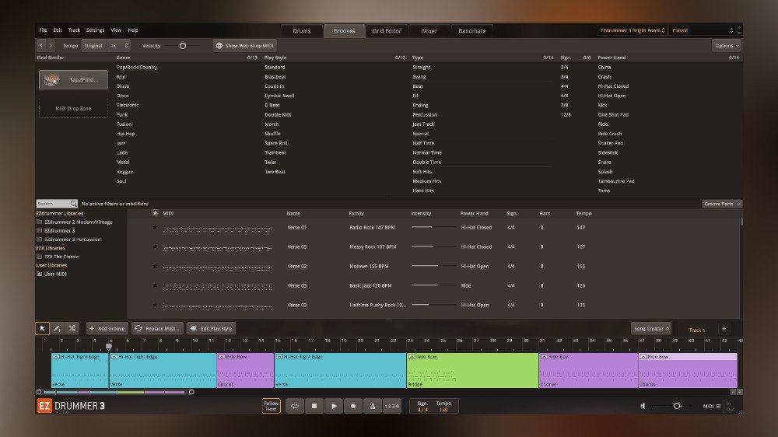The height and width of the screenshot is (437, 778).
Task: Open the File menu
Action: (43, 30)
